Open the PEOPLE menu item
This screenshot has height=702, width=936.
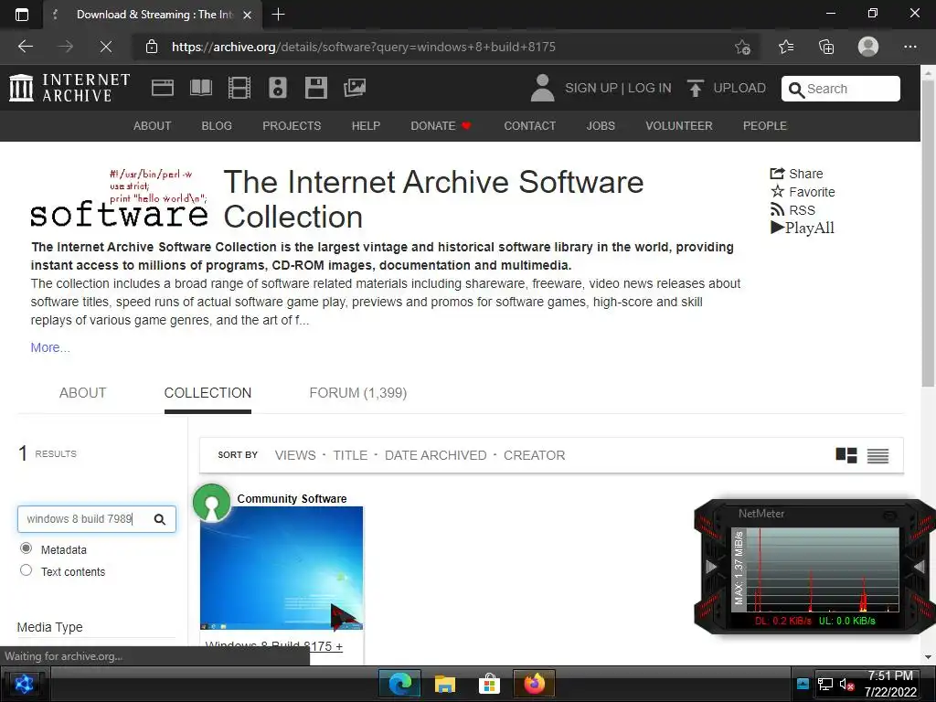765,126
